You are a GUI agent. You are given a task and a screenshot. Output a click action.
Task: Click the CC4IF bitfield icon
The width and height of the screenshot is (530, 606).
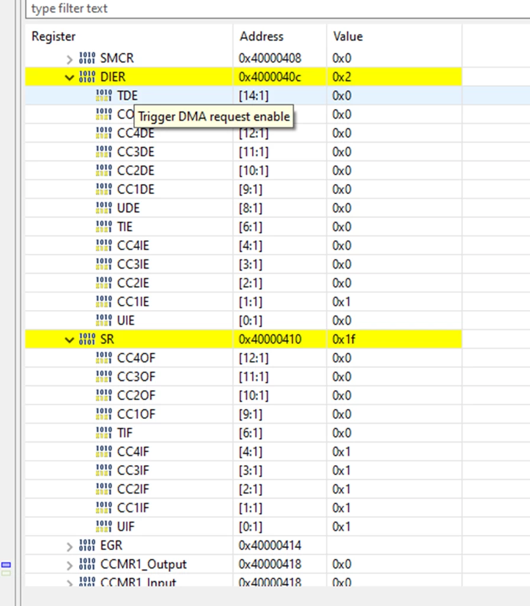point(104,452)
